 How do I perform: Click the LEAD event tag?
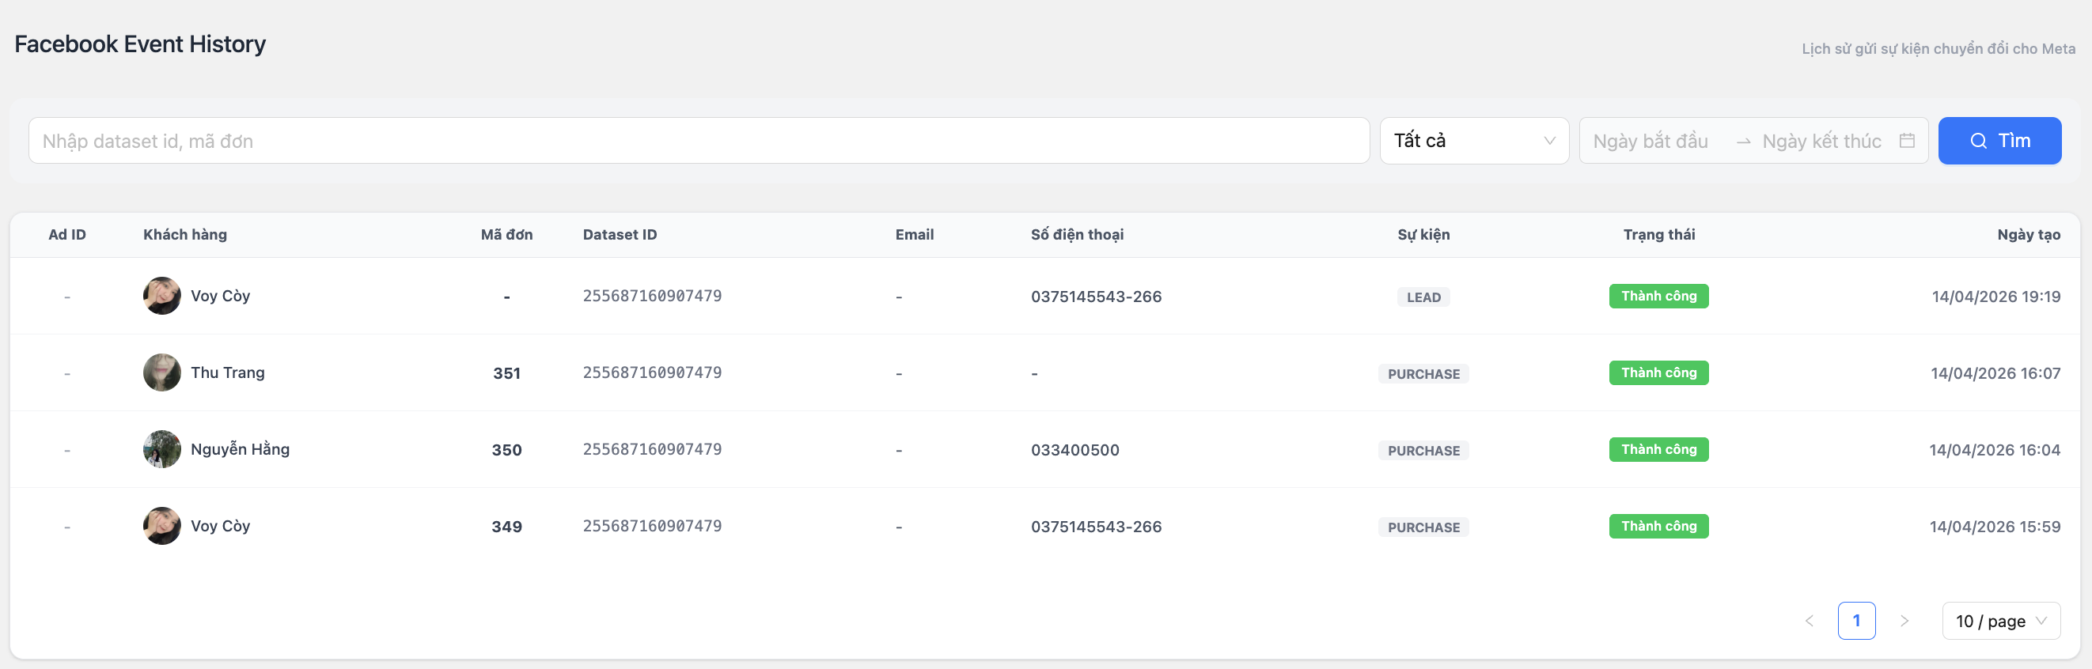click(x=1423, y=297)
